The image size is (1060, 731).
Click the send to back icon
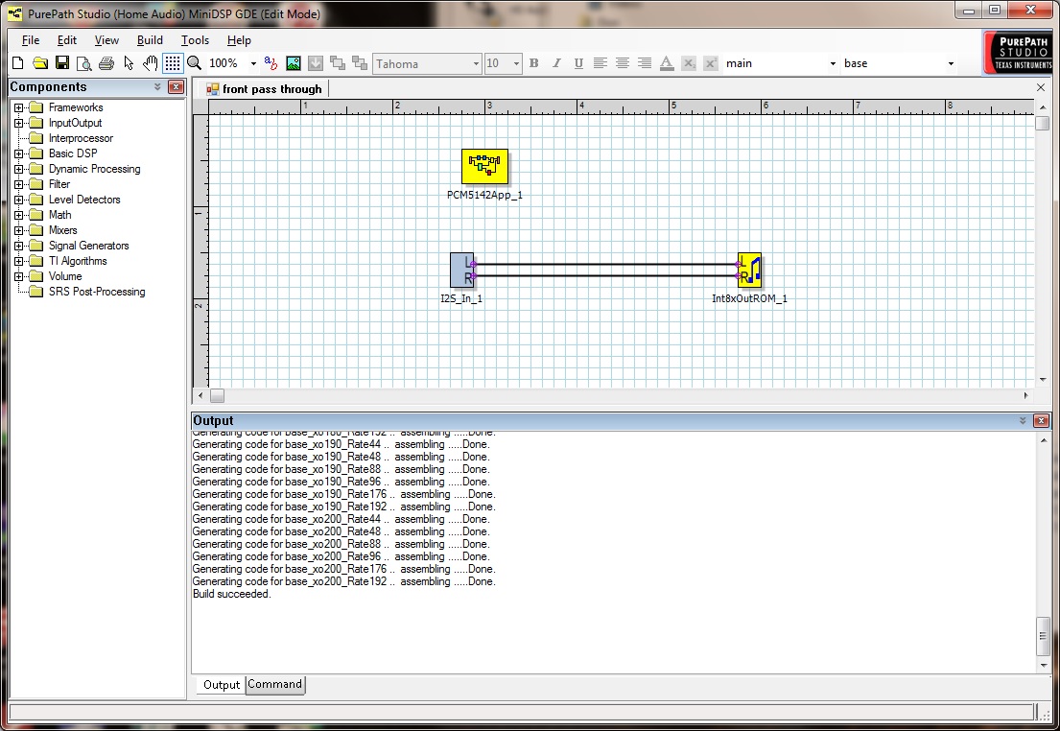(x=360, y=63)
